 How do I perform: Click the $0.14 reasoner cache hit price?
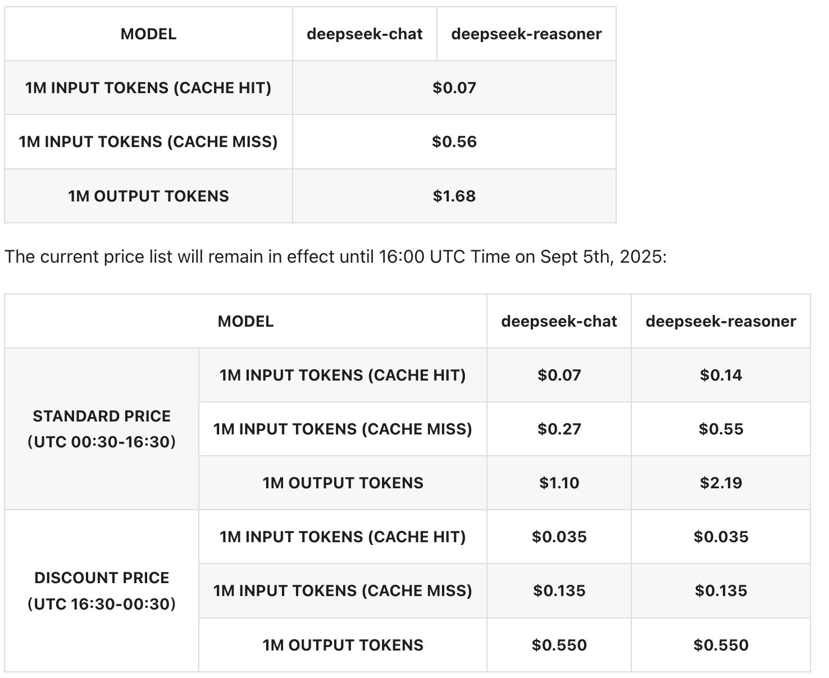pyautogui.click(x=721, y=375)
